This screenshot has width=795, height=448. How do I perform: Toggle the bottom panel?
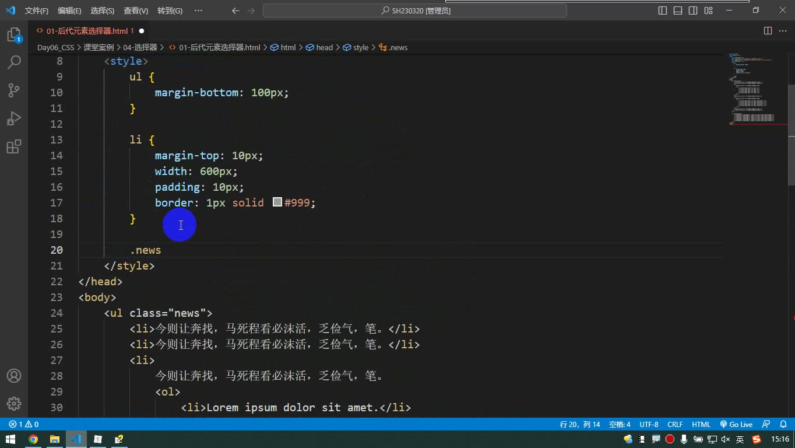(x=678, y=10)
